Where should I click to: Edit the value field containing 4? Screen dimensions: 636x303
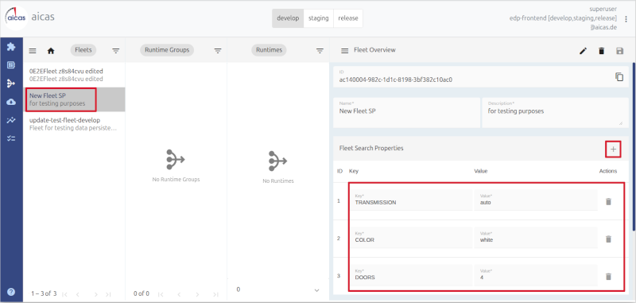[x=536, y=275]
